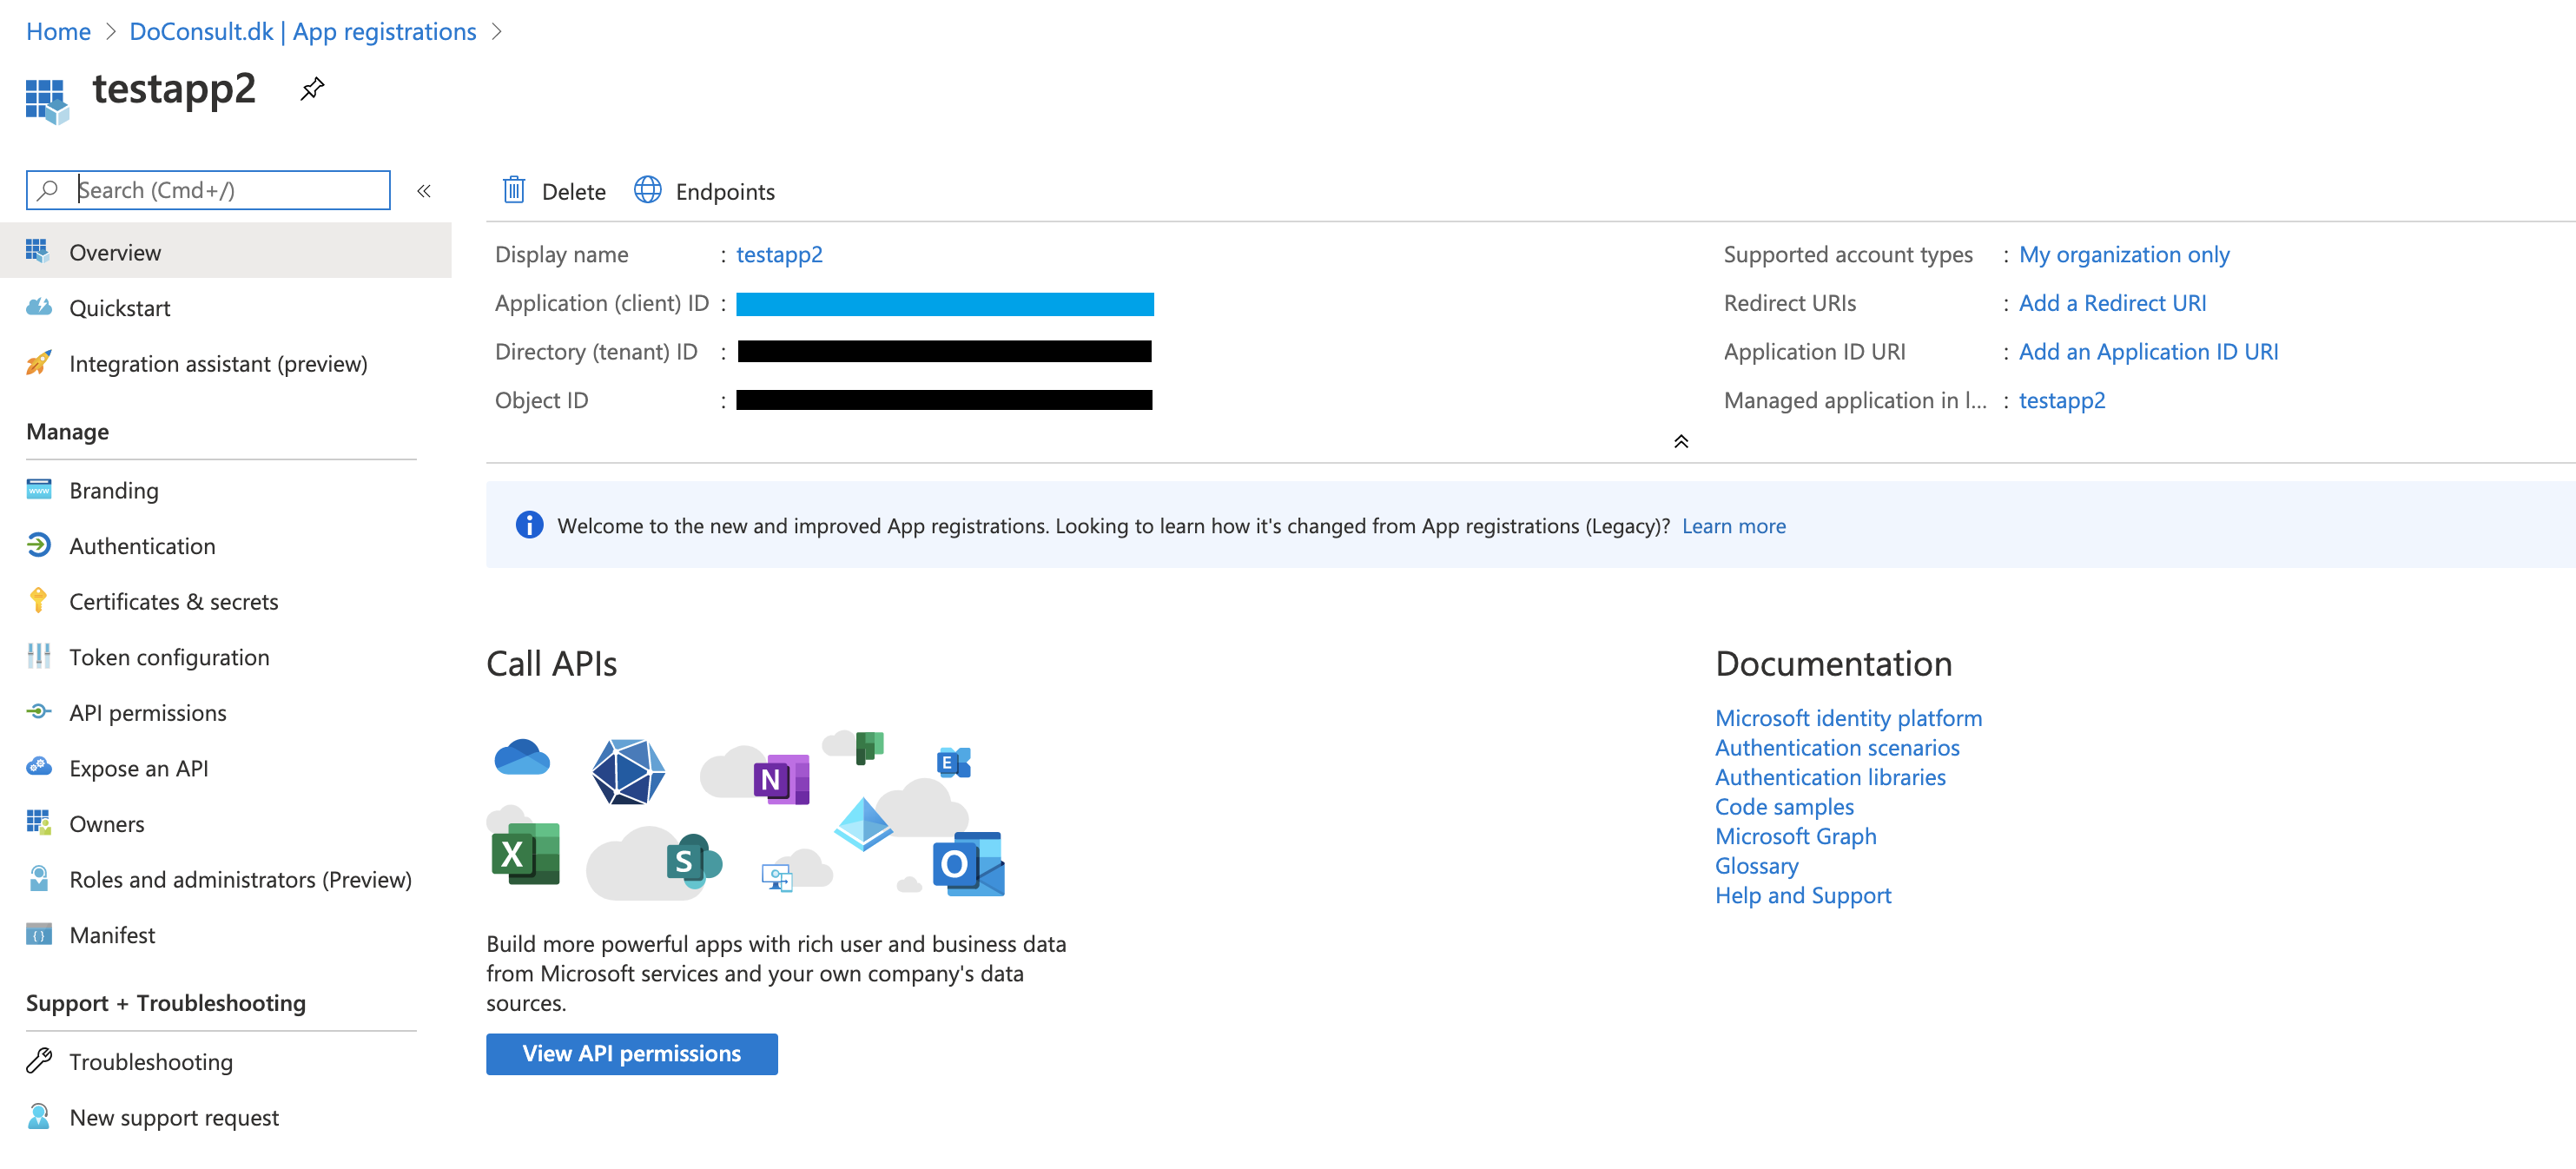The height and width of the screenshot is (1169, 2576).
Task: Open the Quickstart menu item
Action: pos(225,307)
